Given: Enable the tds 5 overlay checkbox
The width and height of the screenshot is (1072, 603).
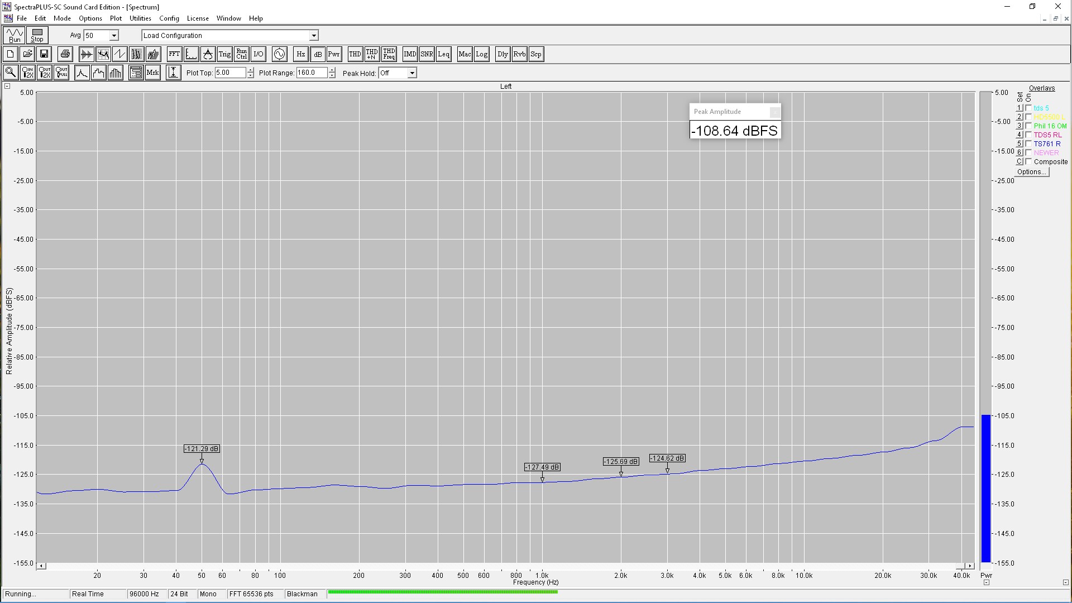Looking at the screenshot, I should (1028, 108).
